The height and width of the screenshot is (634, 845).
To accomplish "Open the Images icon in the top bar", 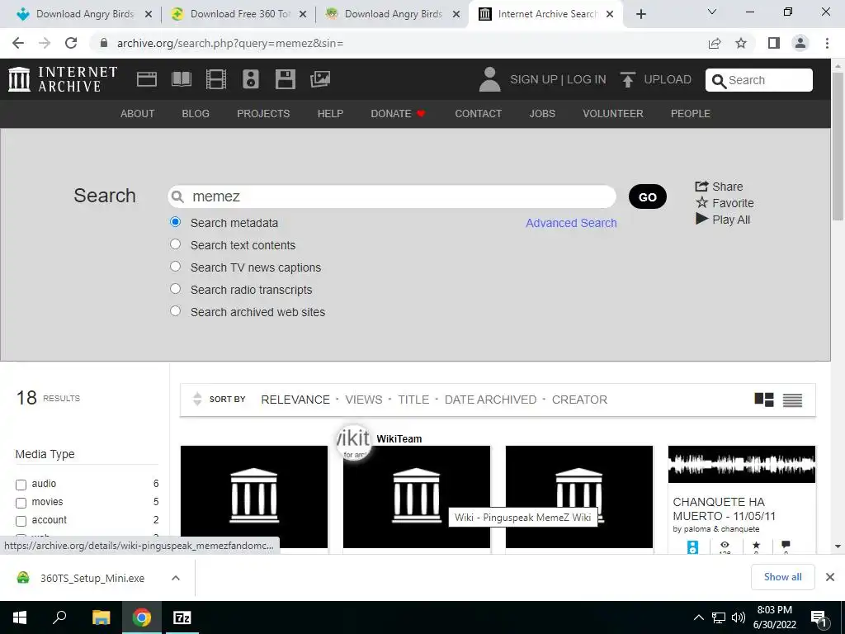I will [320, 79].
